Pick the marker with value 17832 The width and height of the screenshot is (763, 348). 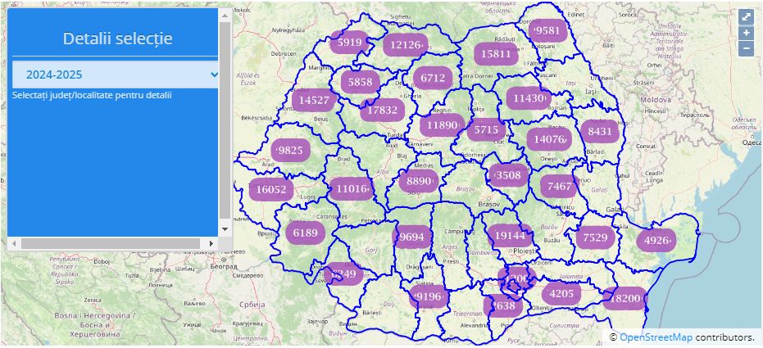383,110
